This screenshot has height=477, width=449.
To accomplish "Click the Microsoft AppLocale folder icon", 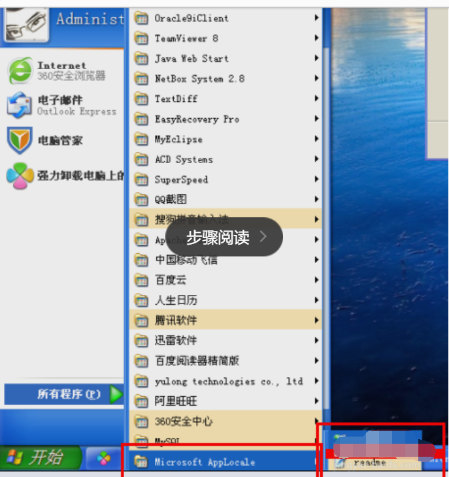I will point(141,462).
